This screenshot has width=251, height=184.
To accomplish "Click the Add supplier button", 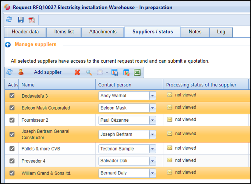I will [x=48, y=72].
